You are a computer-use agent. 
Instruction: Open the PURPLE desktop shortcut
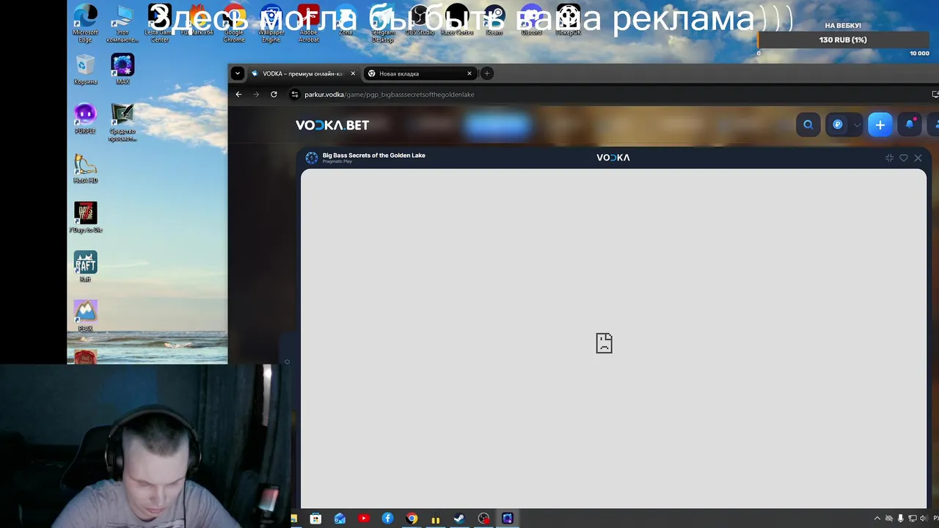85,118
